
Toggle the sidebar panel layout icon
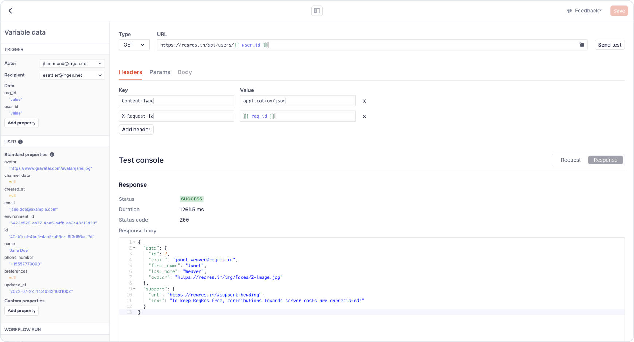point(317,11)
